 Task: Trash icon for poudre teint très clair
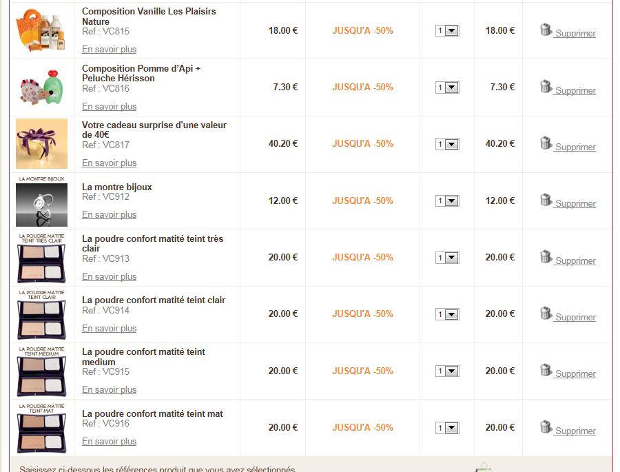(x=546, y=257)
